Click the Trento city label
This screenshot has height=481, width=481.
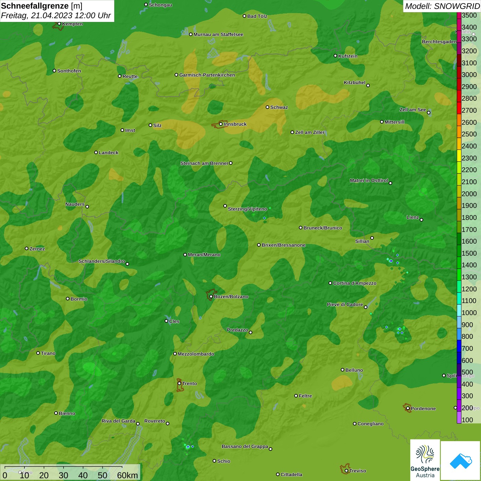point(190,383)
